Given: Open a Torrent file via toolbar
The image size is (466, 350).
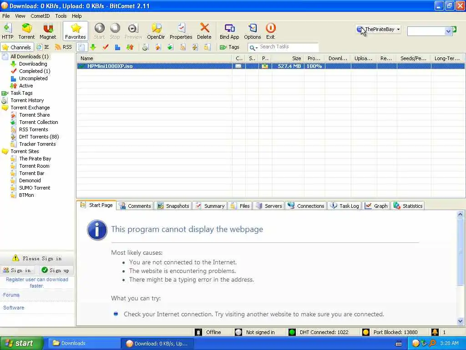Looking at the screenshot, I should pos(26,31).
